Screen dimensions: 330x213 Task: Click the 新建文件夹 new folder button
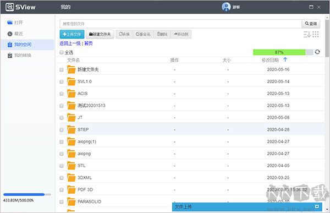100,34
